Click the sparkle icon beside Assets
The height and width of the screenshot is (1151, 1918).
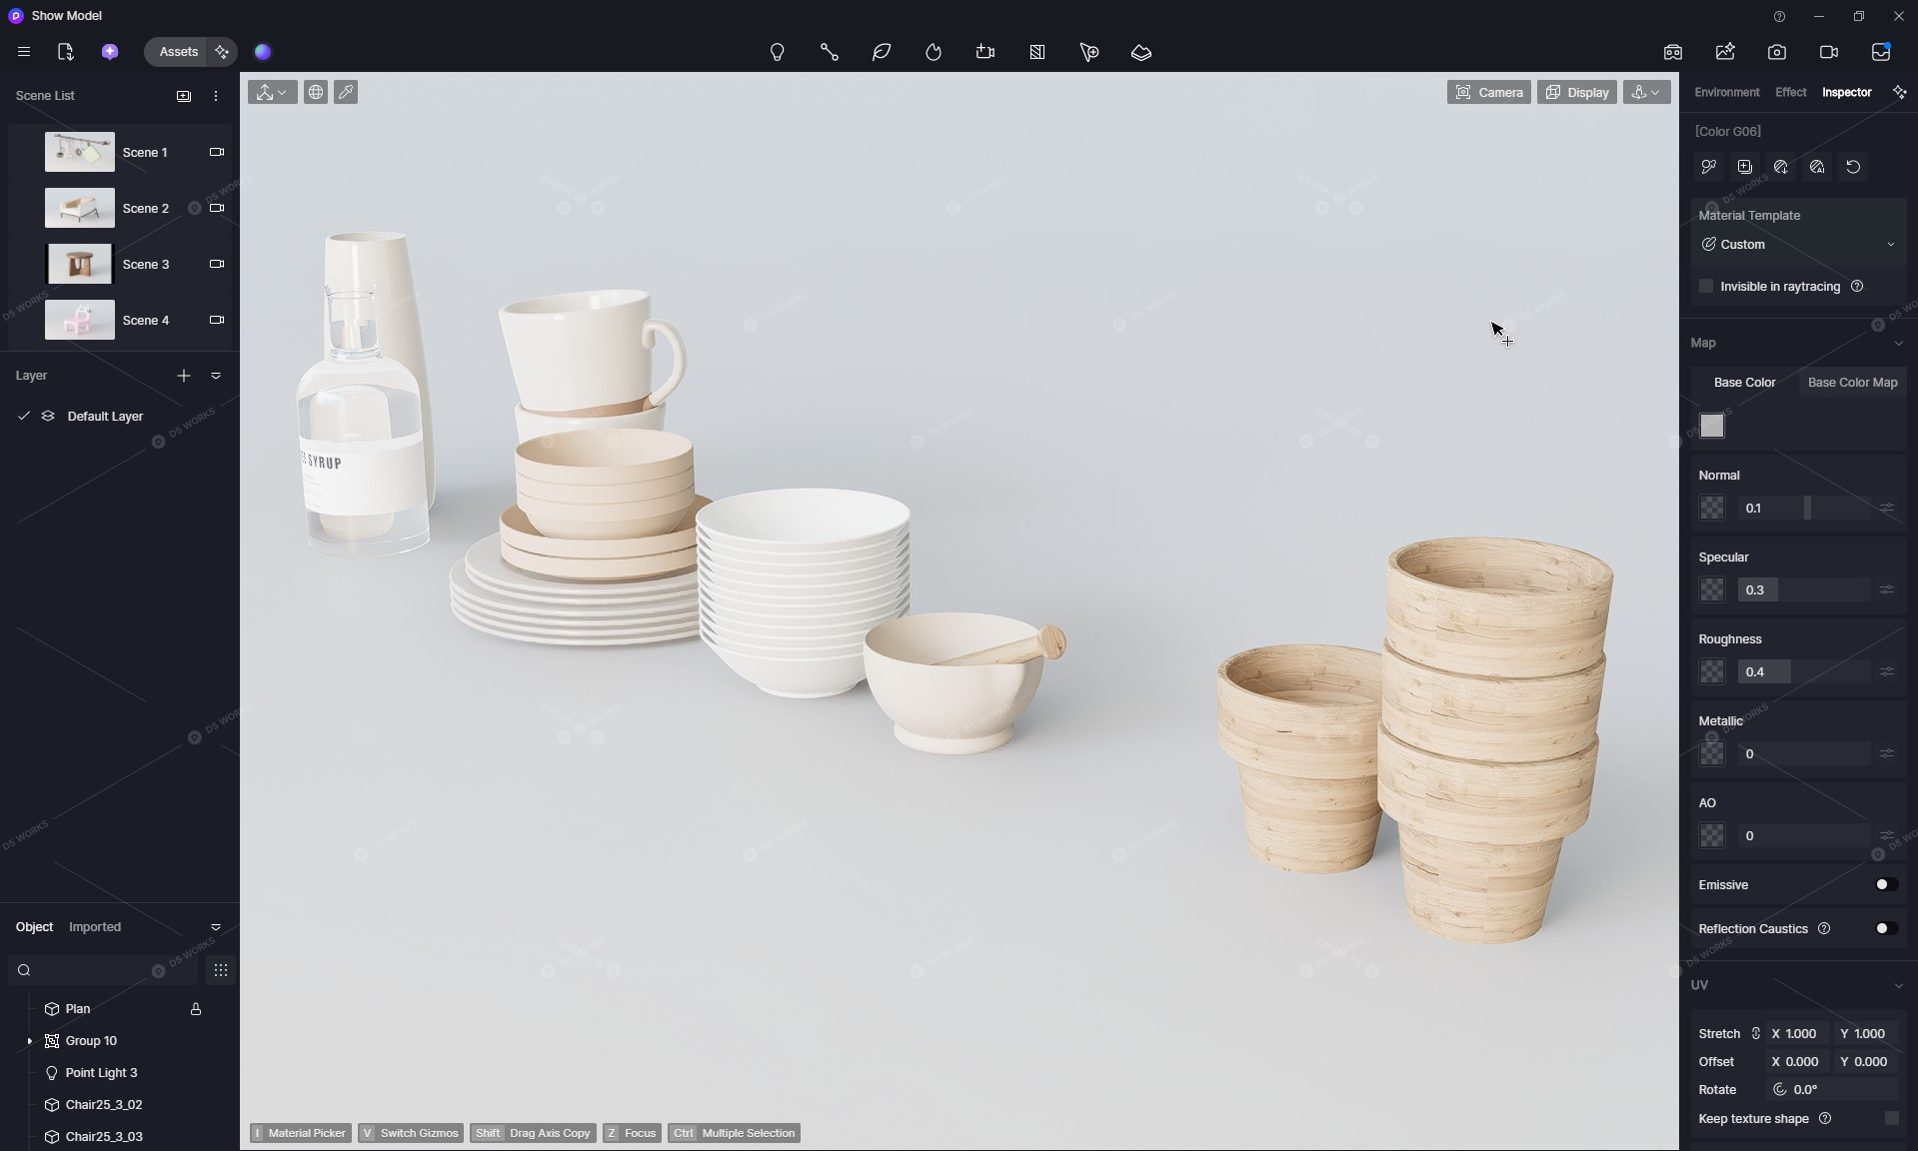click(222, 52)
